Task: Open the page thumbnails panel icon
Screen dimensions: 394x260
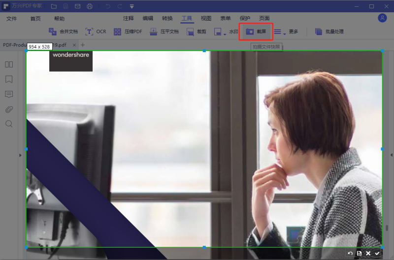Action: coord(9,64)
